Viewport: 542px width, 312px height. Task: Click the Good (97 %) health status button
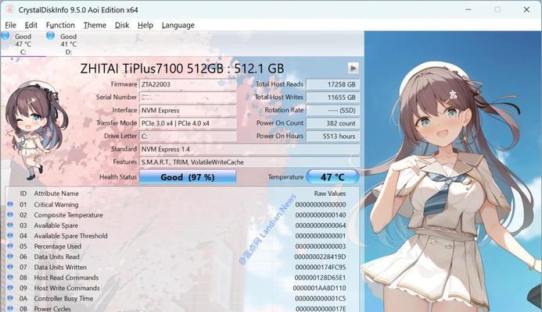point(188,177)
